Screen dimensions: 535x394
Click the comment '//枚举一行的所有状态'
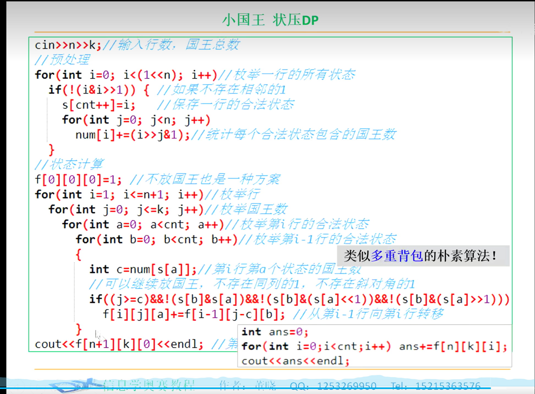(x=287, y=75)
